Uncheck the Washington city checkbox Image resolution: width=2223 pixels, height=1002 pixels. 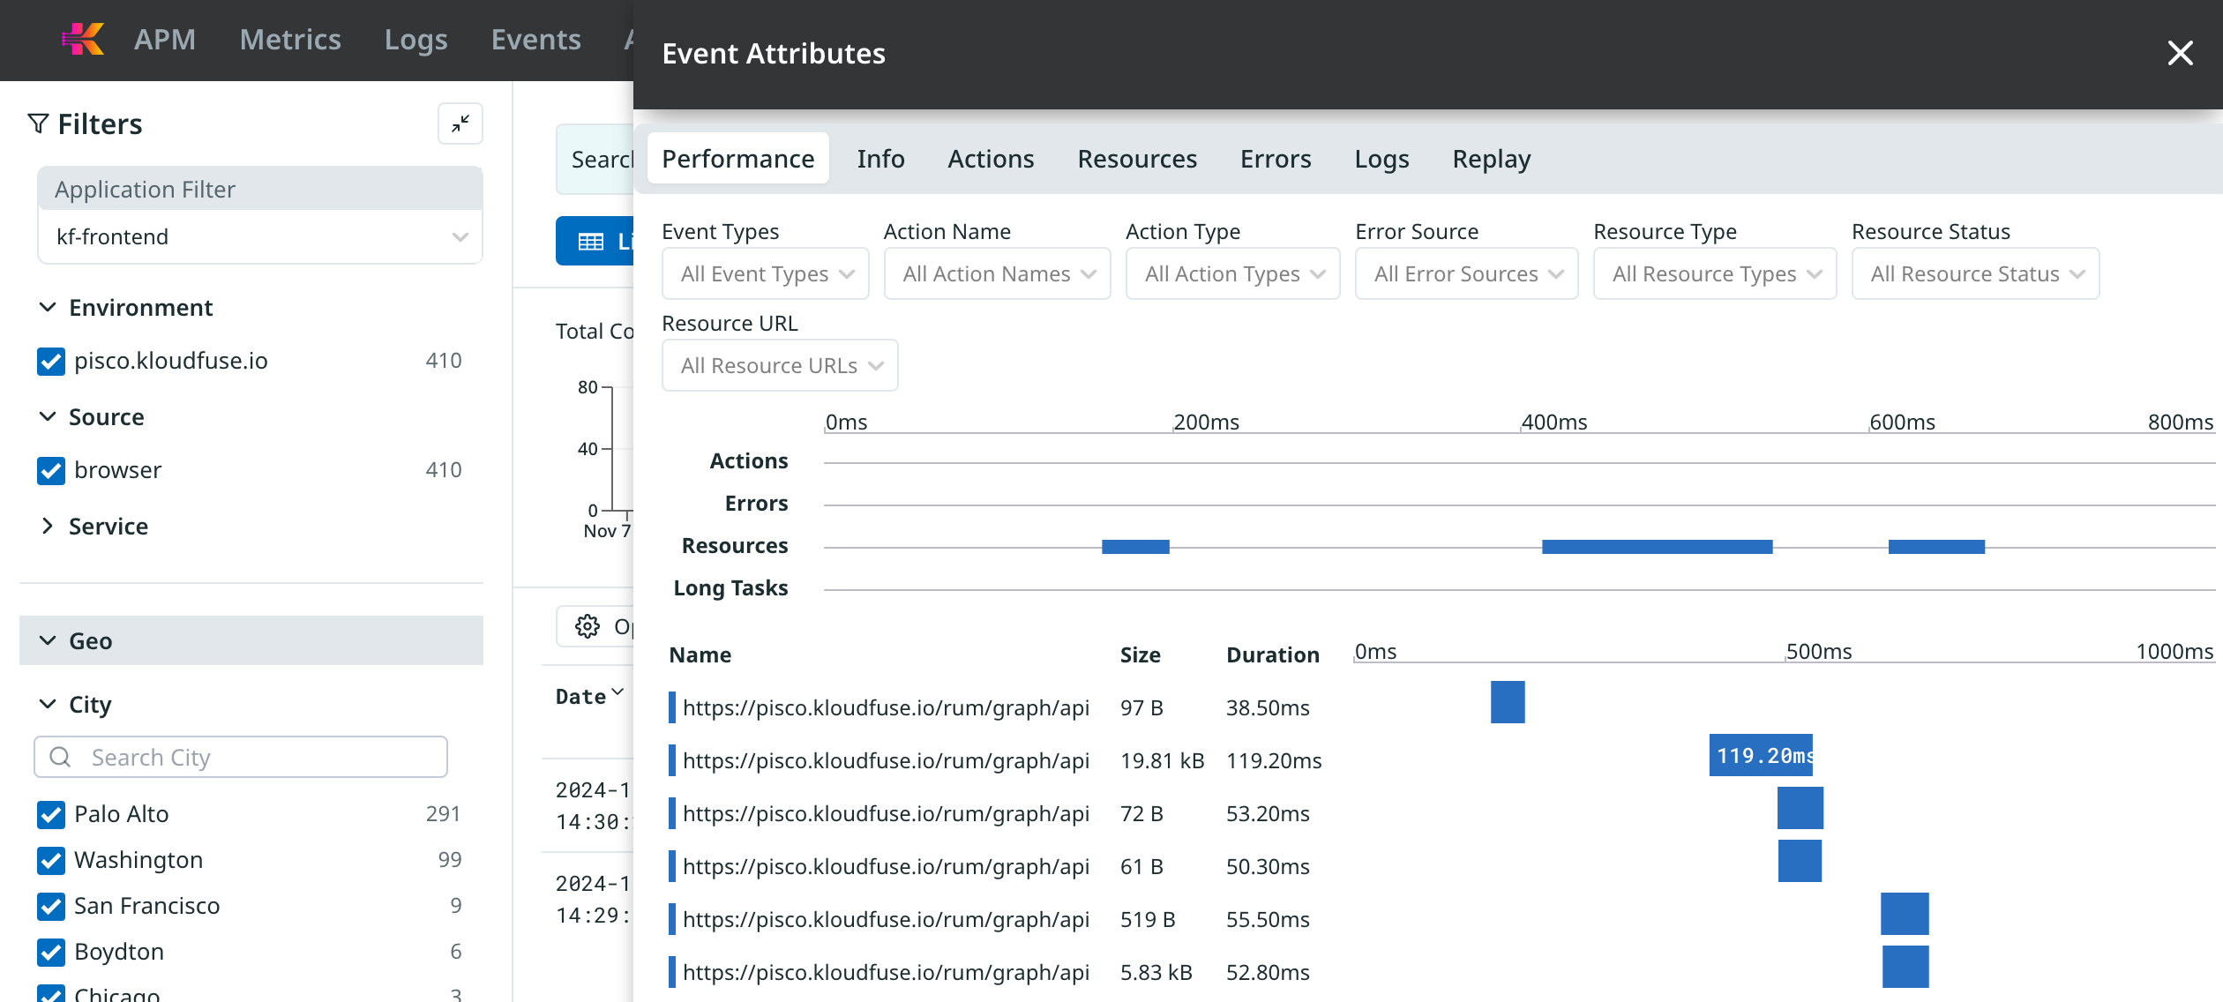[x=51, y=861]
